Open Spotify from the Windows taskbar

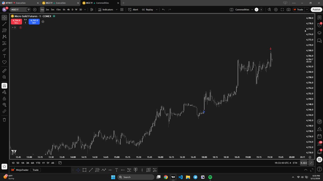point(210,177)
